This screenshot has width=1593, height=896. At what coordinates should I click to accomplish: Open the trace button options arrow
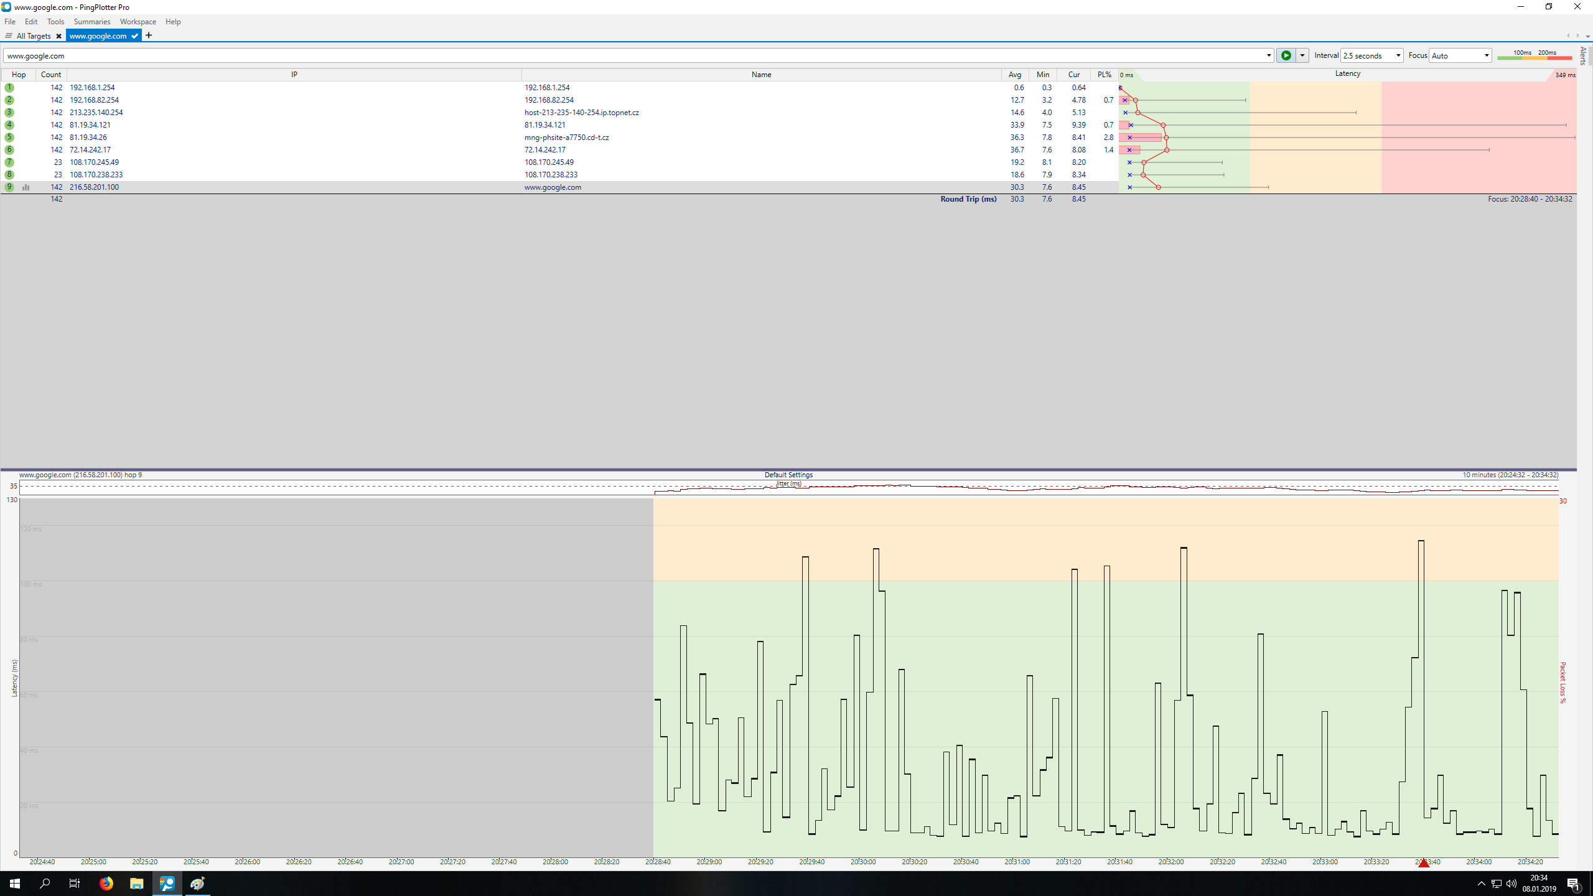coord(1302,55)
